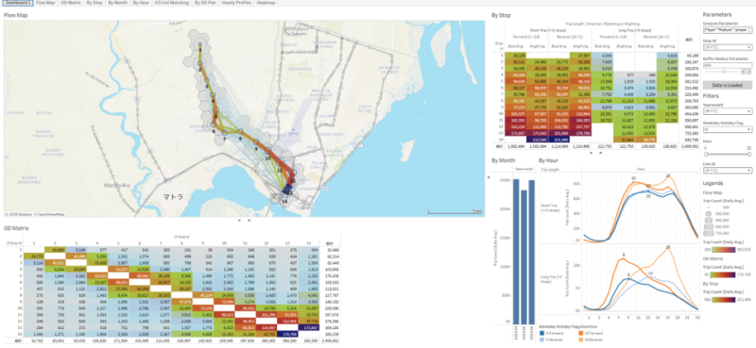The image size is (756, 348).
Task: Open the Heatmap tab
Action: 266,3
